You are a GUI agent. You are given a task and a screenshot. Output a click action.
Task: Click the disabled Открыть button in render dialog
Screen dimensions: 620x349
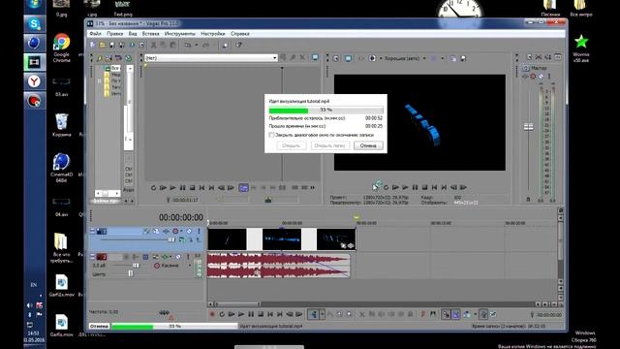[x=291, y=145]
